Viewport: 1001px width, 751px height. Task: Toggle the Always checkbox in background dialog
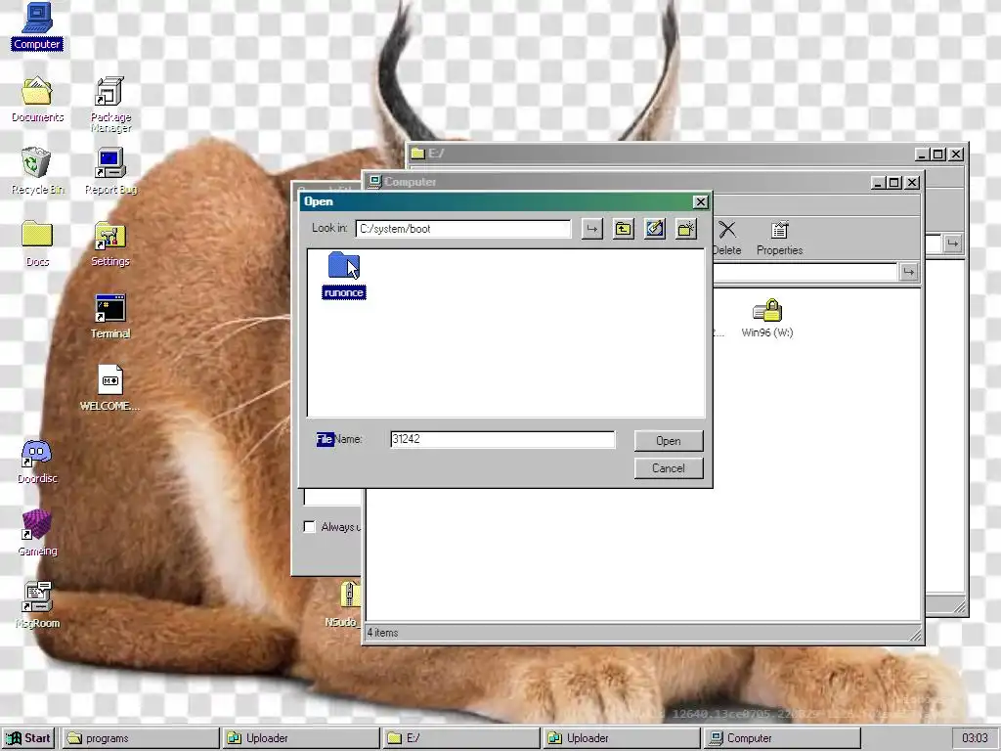(310, 527)
